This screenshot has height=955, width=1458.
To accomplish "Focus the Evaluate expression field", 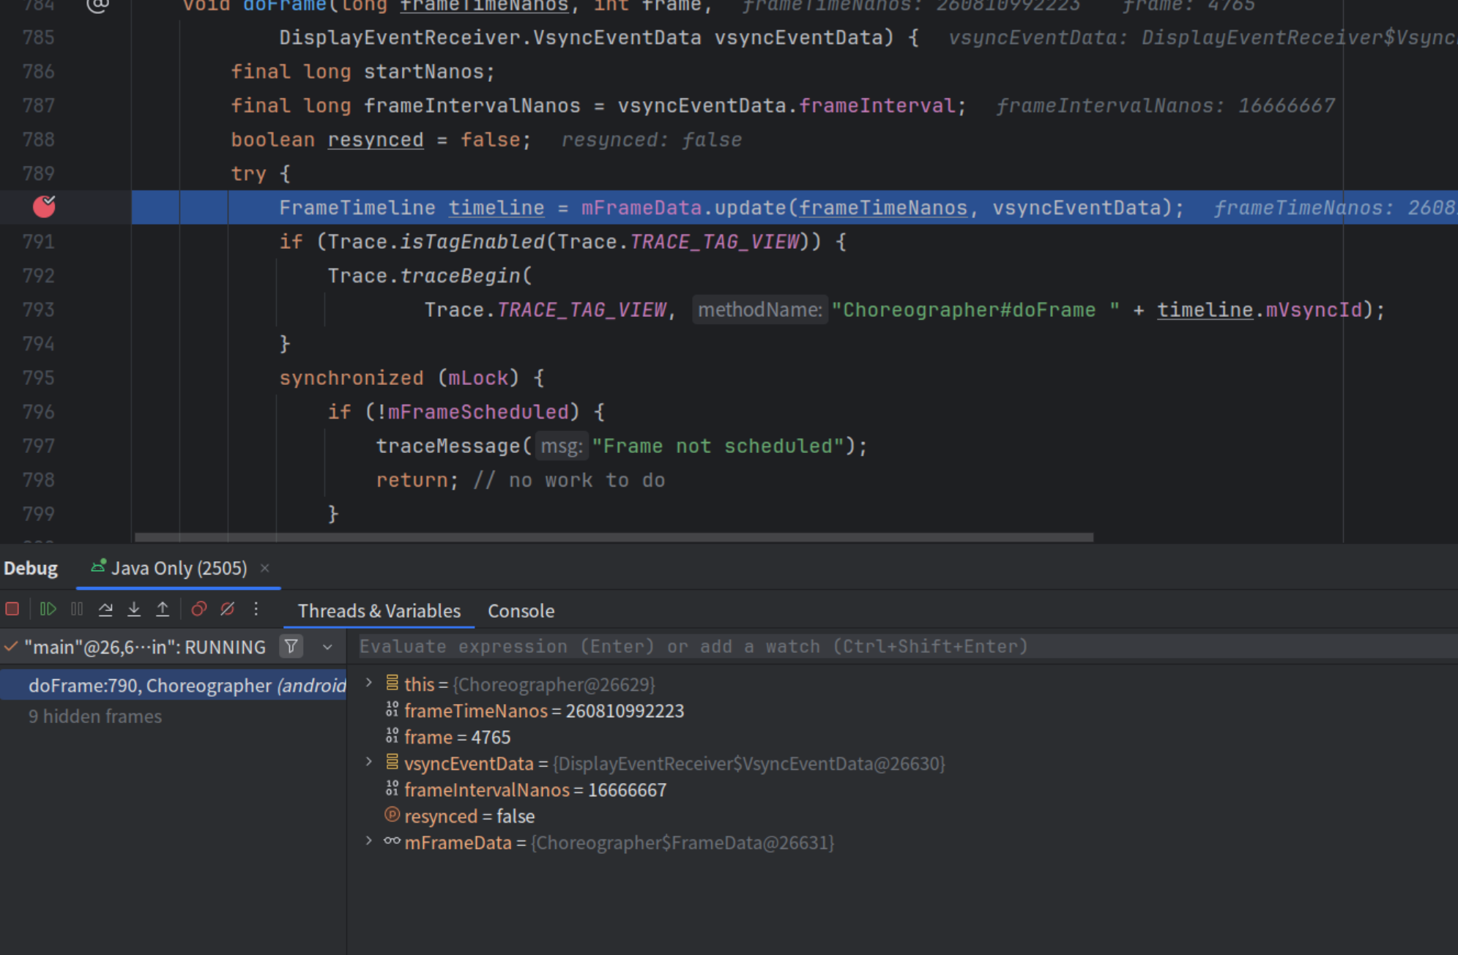I will 879,647.
